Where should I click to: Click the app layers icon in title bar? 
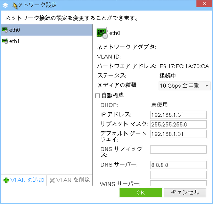(x=5, y=5)
